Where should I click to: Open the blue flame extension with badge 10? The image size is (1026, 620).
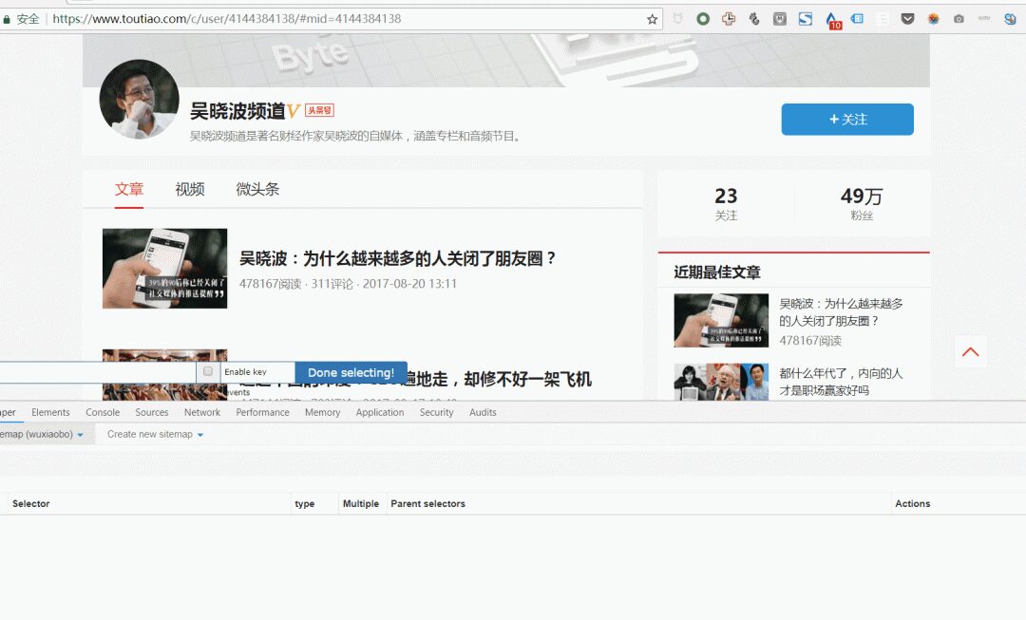click(832, 20)
